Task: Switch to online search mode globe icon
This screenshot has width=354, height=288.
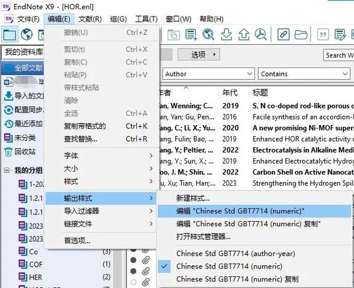Action: 26,34
